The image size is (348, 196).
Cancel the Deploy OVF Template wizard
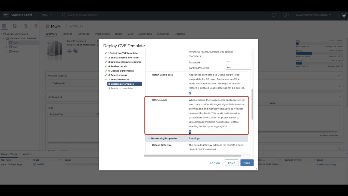215,163
